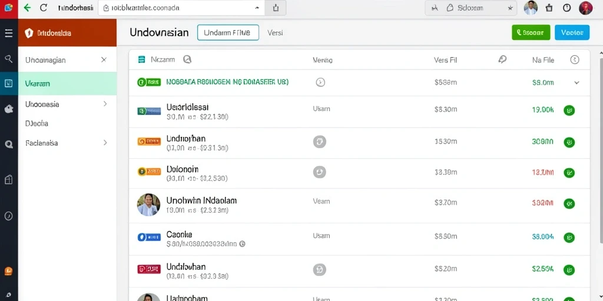Select Unoonesia in the sidebar
The image size is (603, 301).
click(x=67, y=104)
